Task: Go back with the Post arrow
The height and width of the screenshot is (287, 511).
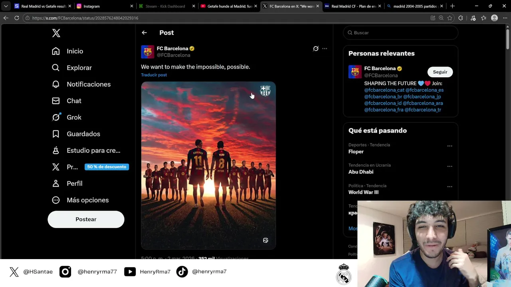Action: (x=144, y=33)
